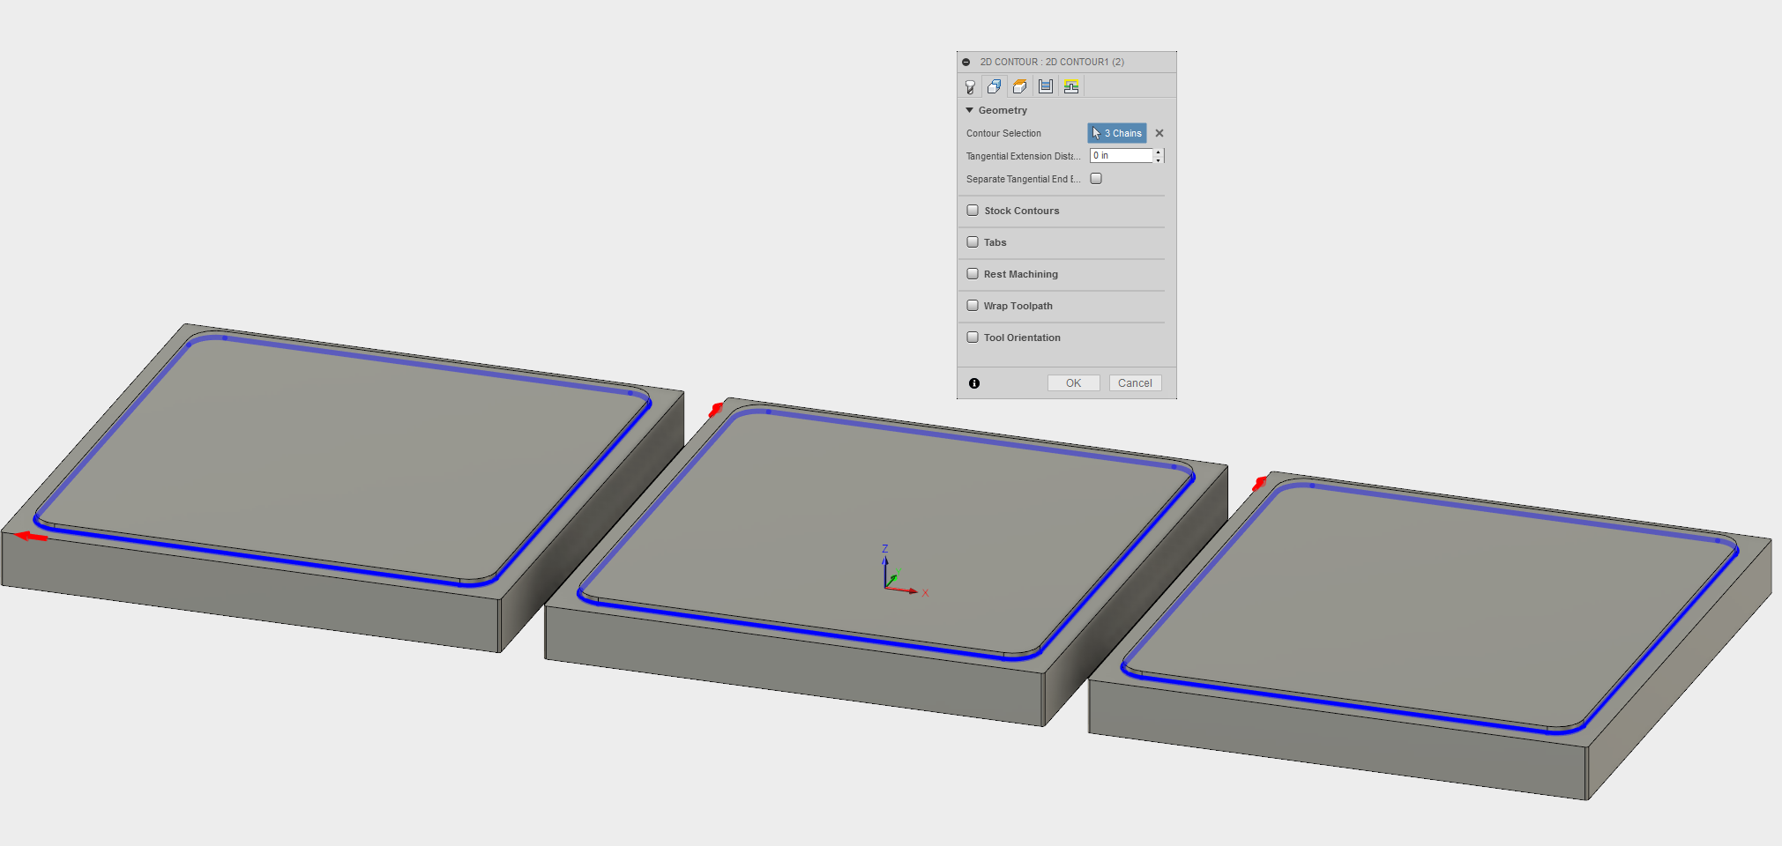The height and width of the screenshot is (846, 1782).
Task: Collapse the Geometry section
Action: pos(970,110)
